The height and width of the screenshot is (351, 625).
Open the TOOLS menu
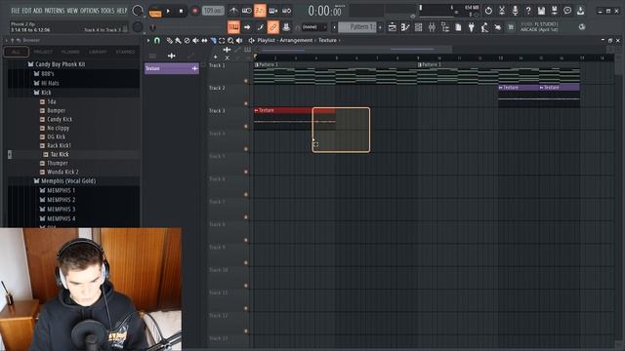click(107, 11)
